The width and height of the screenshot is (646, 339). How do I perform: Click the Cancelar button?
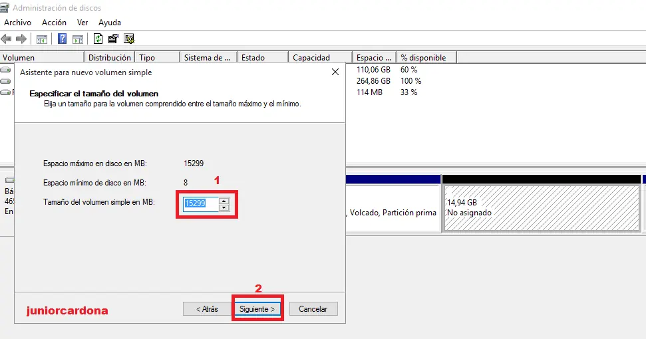tap(313, 309)
